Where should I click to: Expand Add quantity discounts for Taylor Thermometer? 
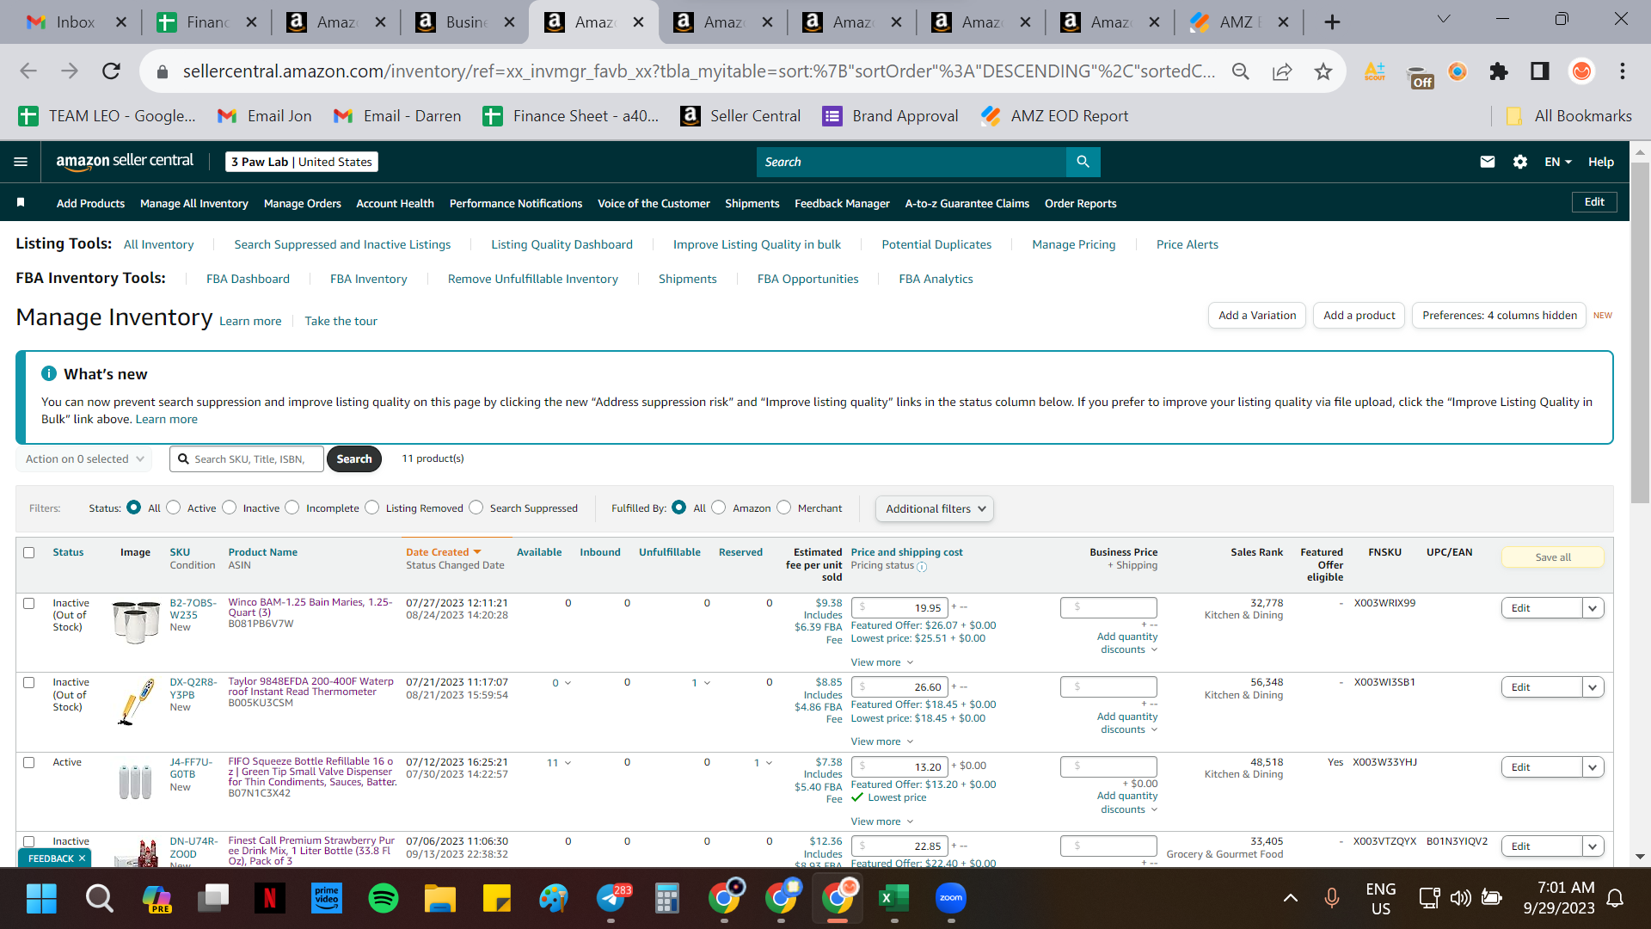[x=1127, y=723]
